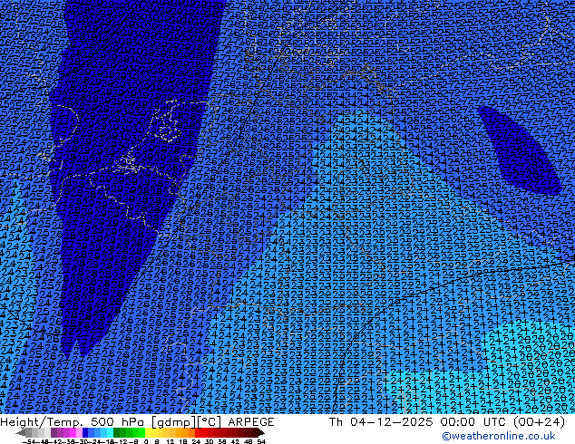Click the 54 legend value at scale end
This screenshot has width=575, height=444.
pos(261,442)
